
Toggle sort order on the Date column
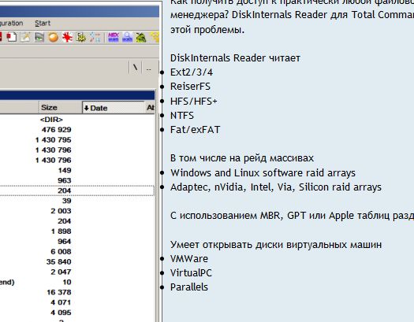(x=114, y=108)
